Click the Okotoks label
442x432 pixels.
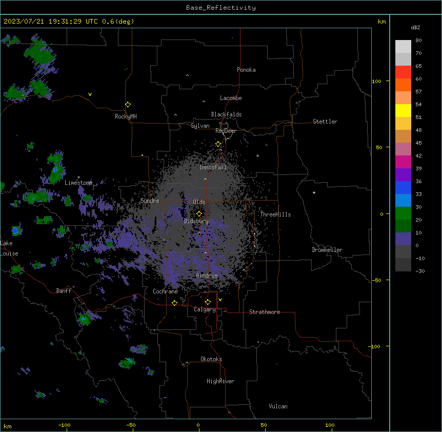tap(211, 359)
